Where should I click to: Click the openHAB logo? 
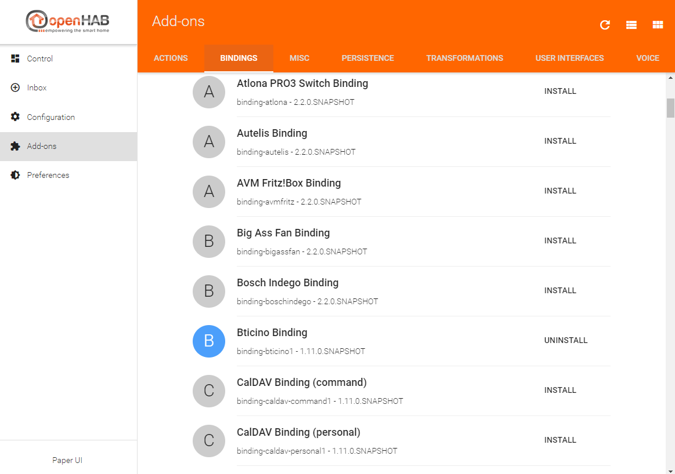point(67,21)
